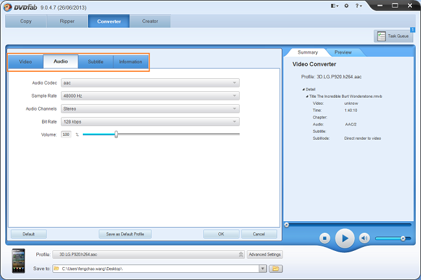Click the Cancel button
421x280 pixels.
(x=259, y=234)
